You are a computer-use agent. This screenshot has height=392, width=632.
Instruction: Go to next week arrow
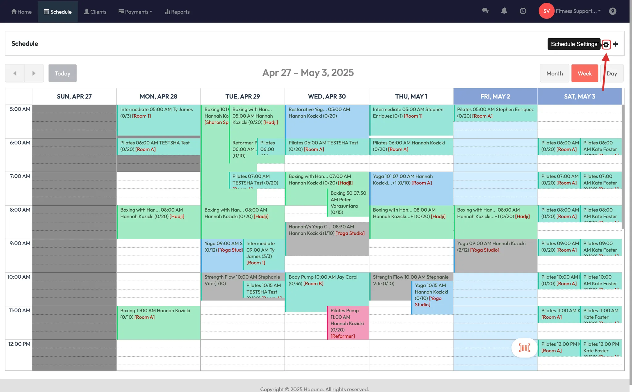pyautogui.click(x=34, y=73)
